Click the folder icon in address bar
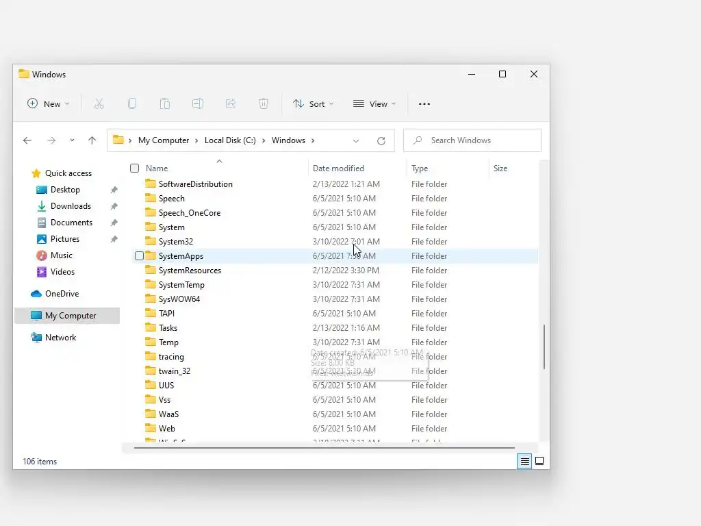 [118, 140]
